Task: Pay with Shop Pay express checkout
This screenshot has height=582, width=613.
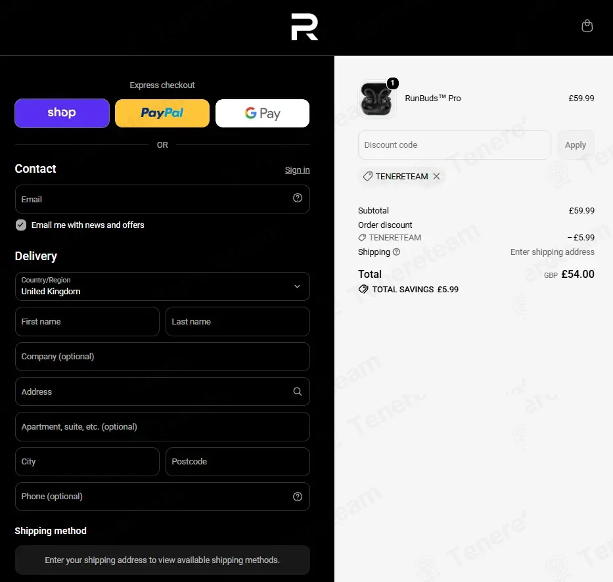Action: click(x=62, y=114)
